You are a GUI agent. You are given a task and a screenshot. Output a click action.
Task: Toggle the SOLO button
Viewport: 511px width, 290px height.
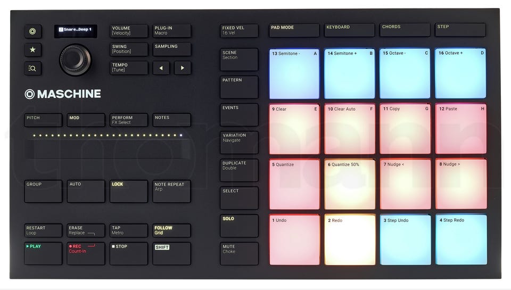click(239, 226)
